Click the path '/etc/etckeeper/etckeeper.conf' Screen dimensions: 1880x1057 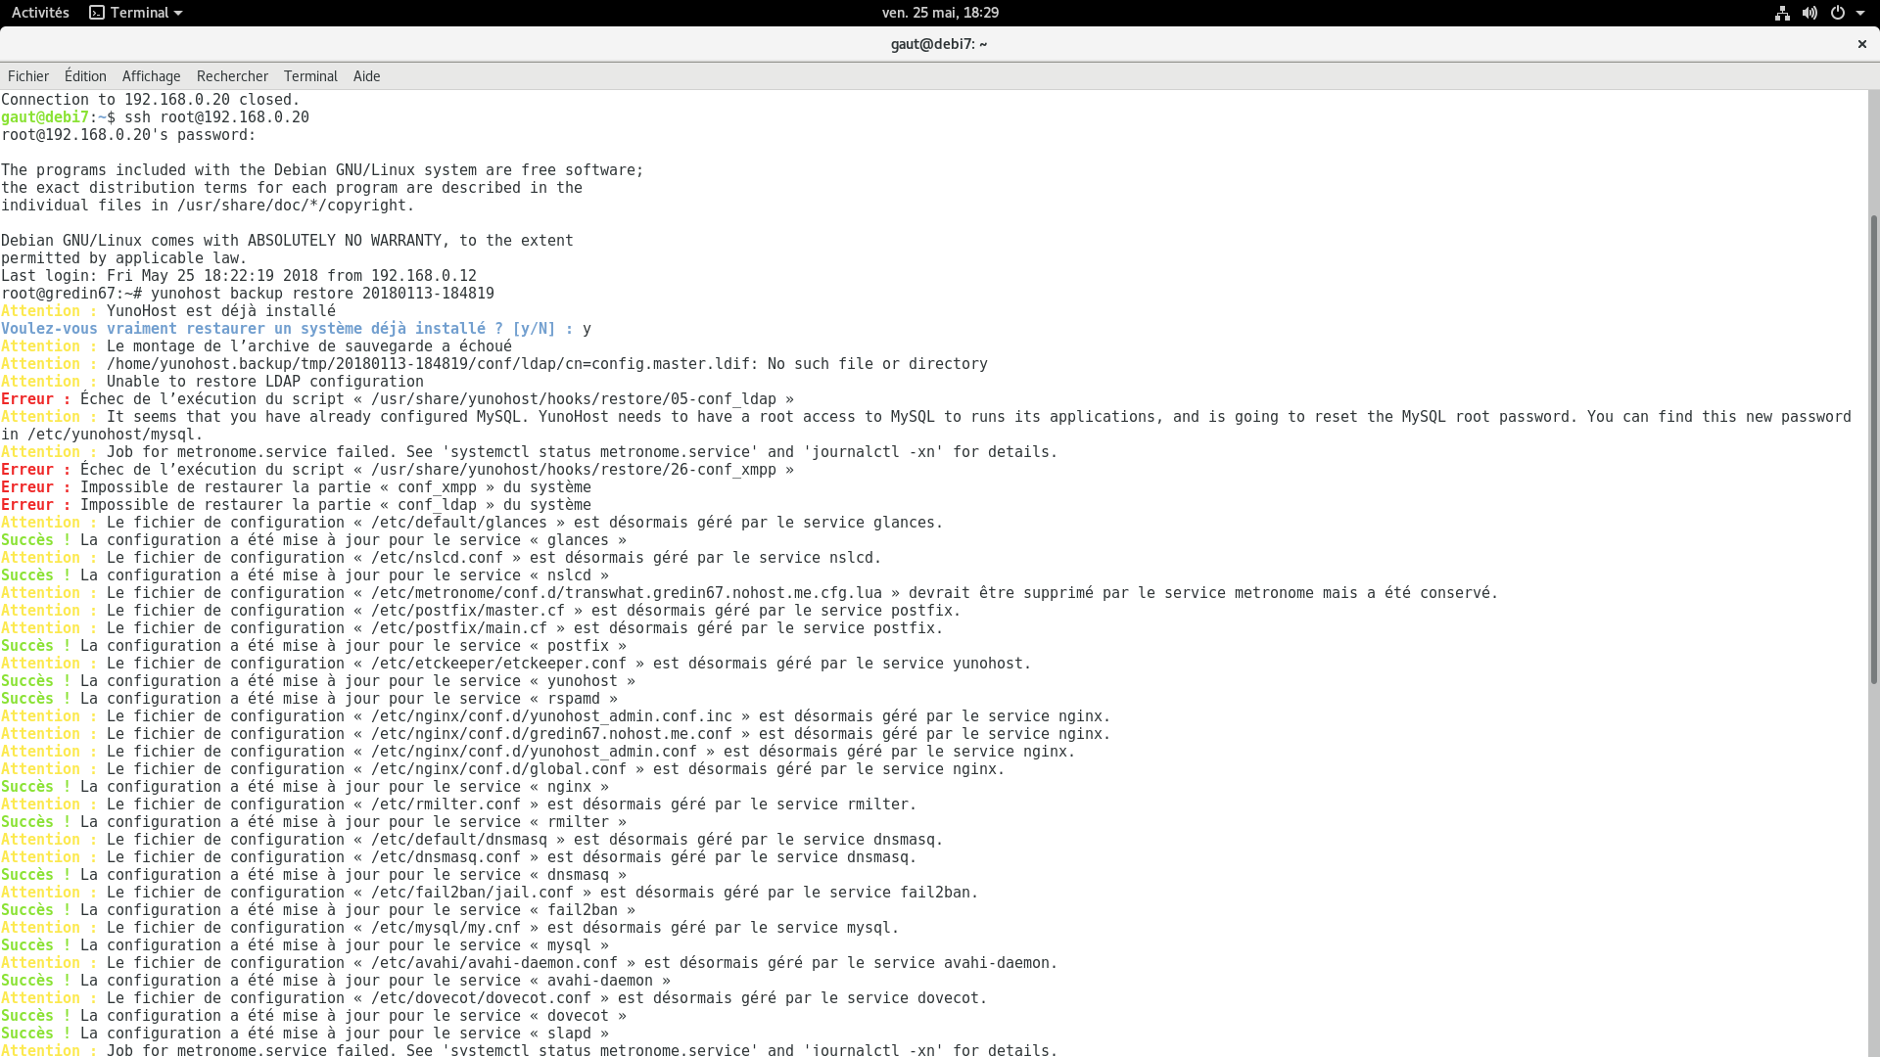pyautogui.click(x=498, y=664)
